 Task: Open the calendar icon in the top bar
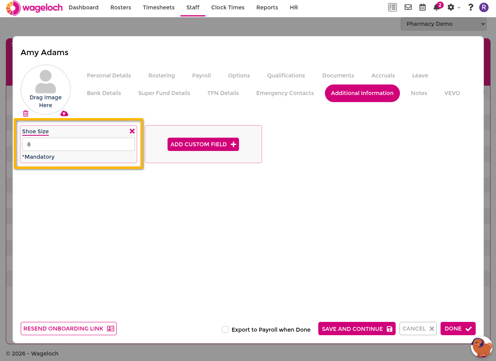[423, 7]
